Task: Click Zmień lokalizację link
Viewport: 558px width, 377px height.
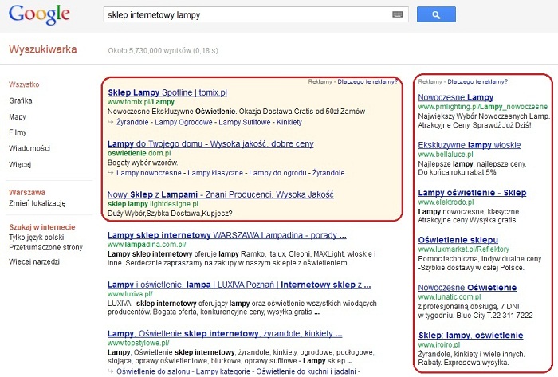Action: (37, 203)
